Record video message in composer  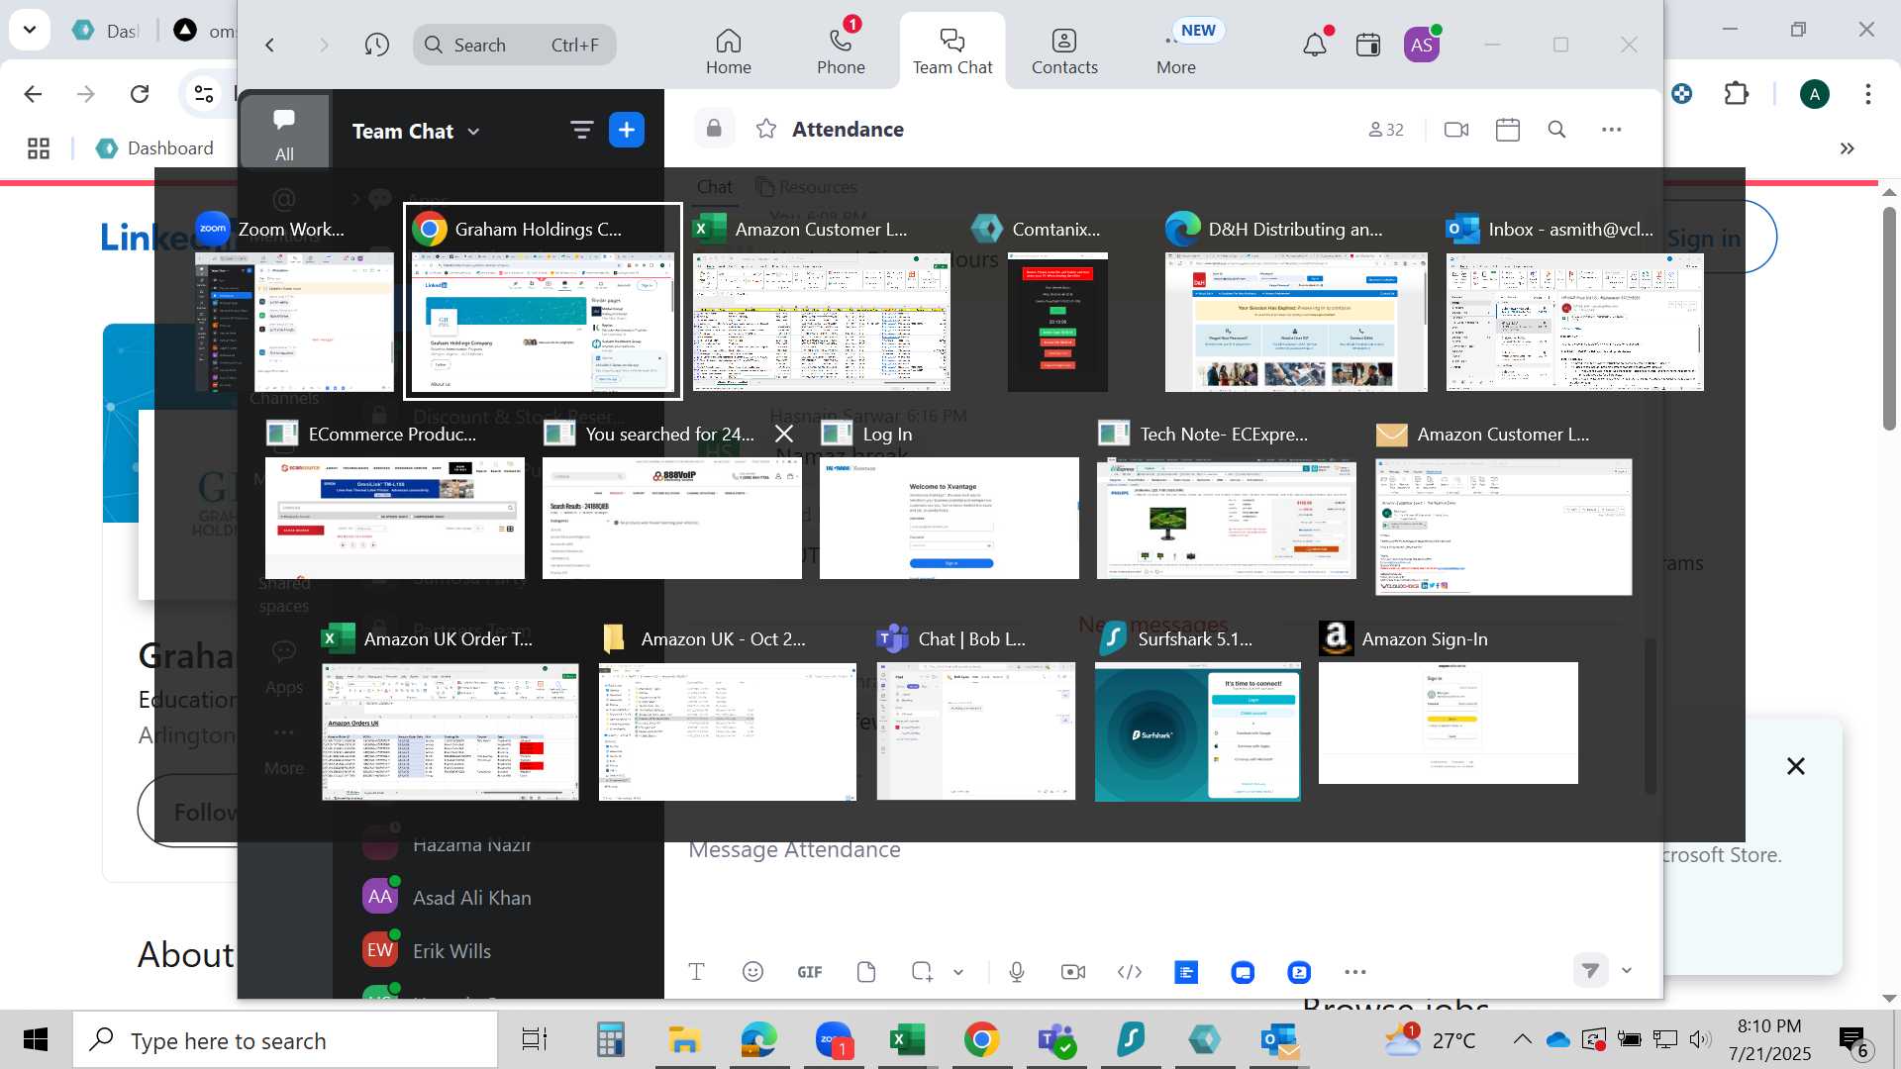(1073, 972)
